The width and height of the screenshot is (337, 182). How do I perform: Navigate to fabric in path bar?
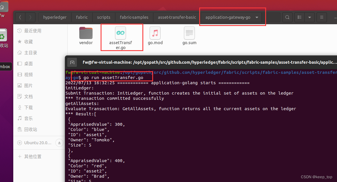(82, 17)
